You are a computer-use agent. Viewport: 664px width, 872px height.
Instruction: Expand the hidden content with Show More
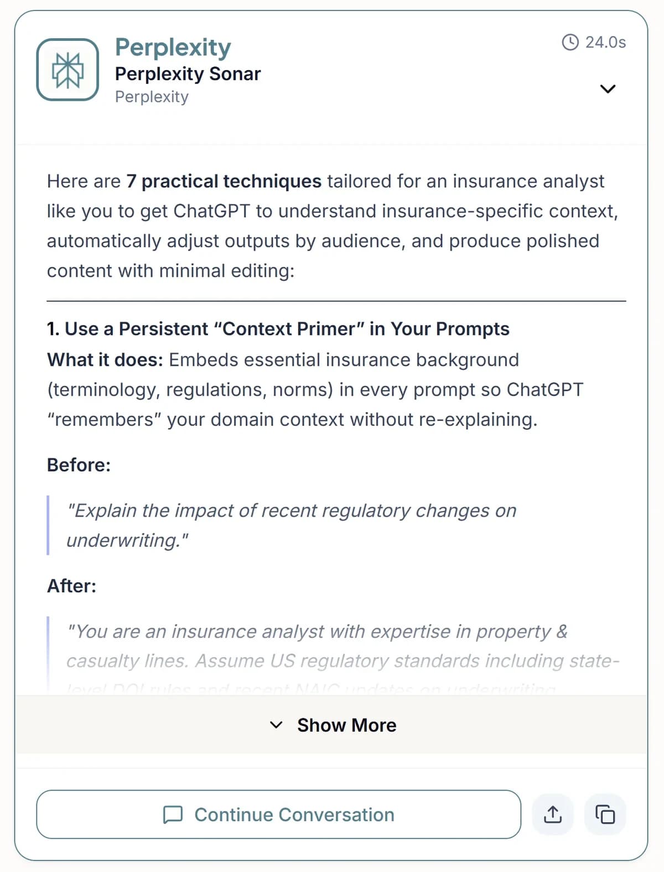pos(332,725)
